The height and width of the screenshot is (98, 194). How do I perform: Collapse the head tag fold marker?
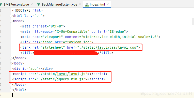pyautogui.click(x=11, y=21)
